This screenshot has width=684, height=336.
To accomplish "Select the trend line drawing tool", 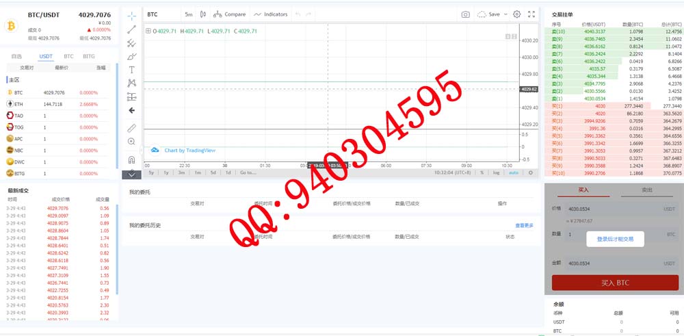I will 131,29.
